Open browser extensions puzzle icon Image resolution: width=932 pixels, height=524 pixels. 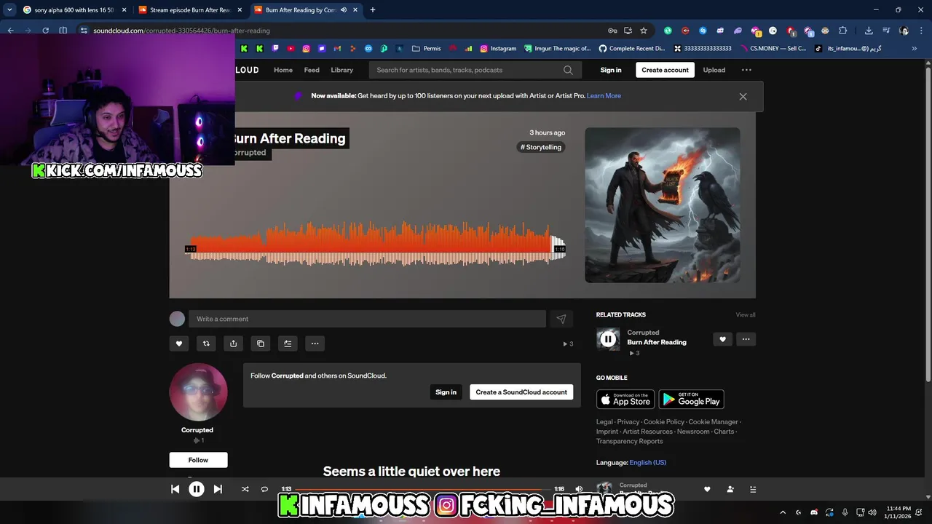(843, 31)
